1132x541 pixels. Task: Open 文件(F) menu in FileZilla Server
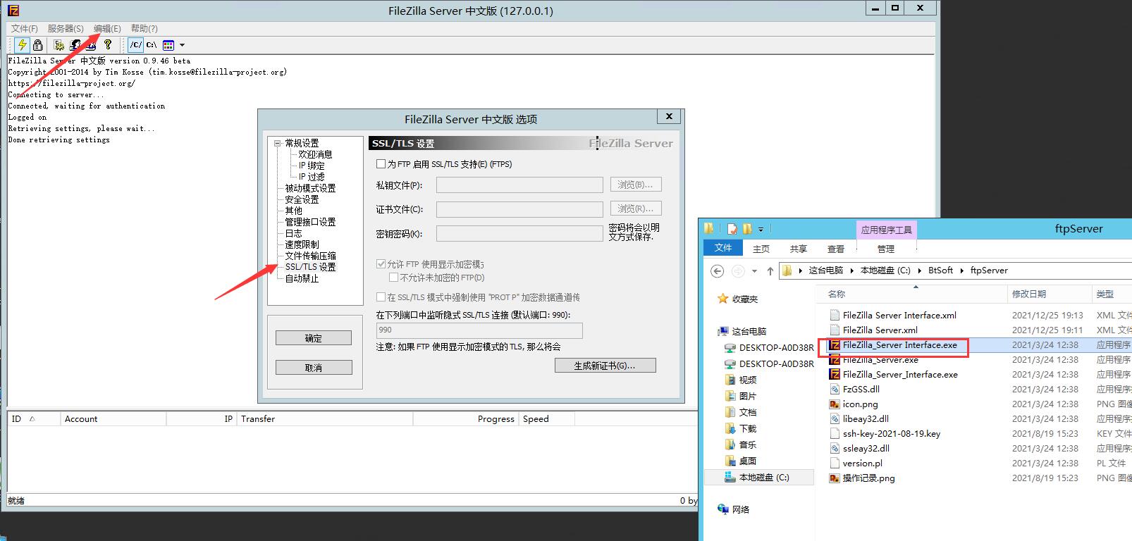pos(24,28)
